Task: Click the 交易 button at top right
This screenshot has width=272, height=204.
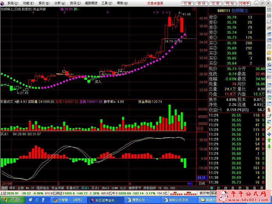Action: coord(216,3)
